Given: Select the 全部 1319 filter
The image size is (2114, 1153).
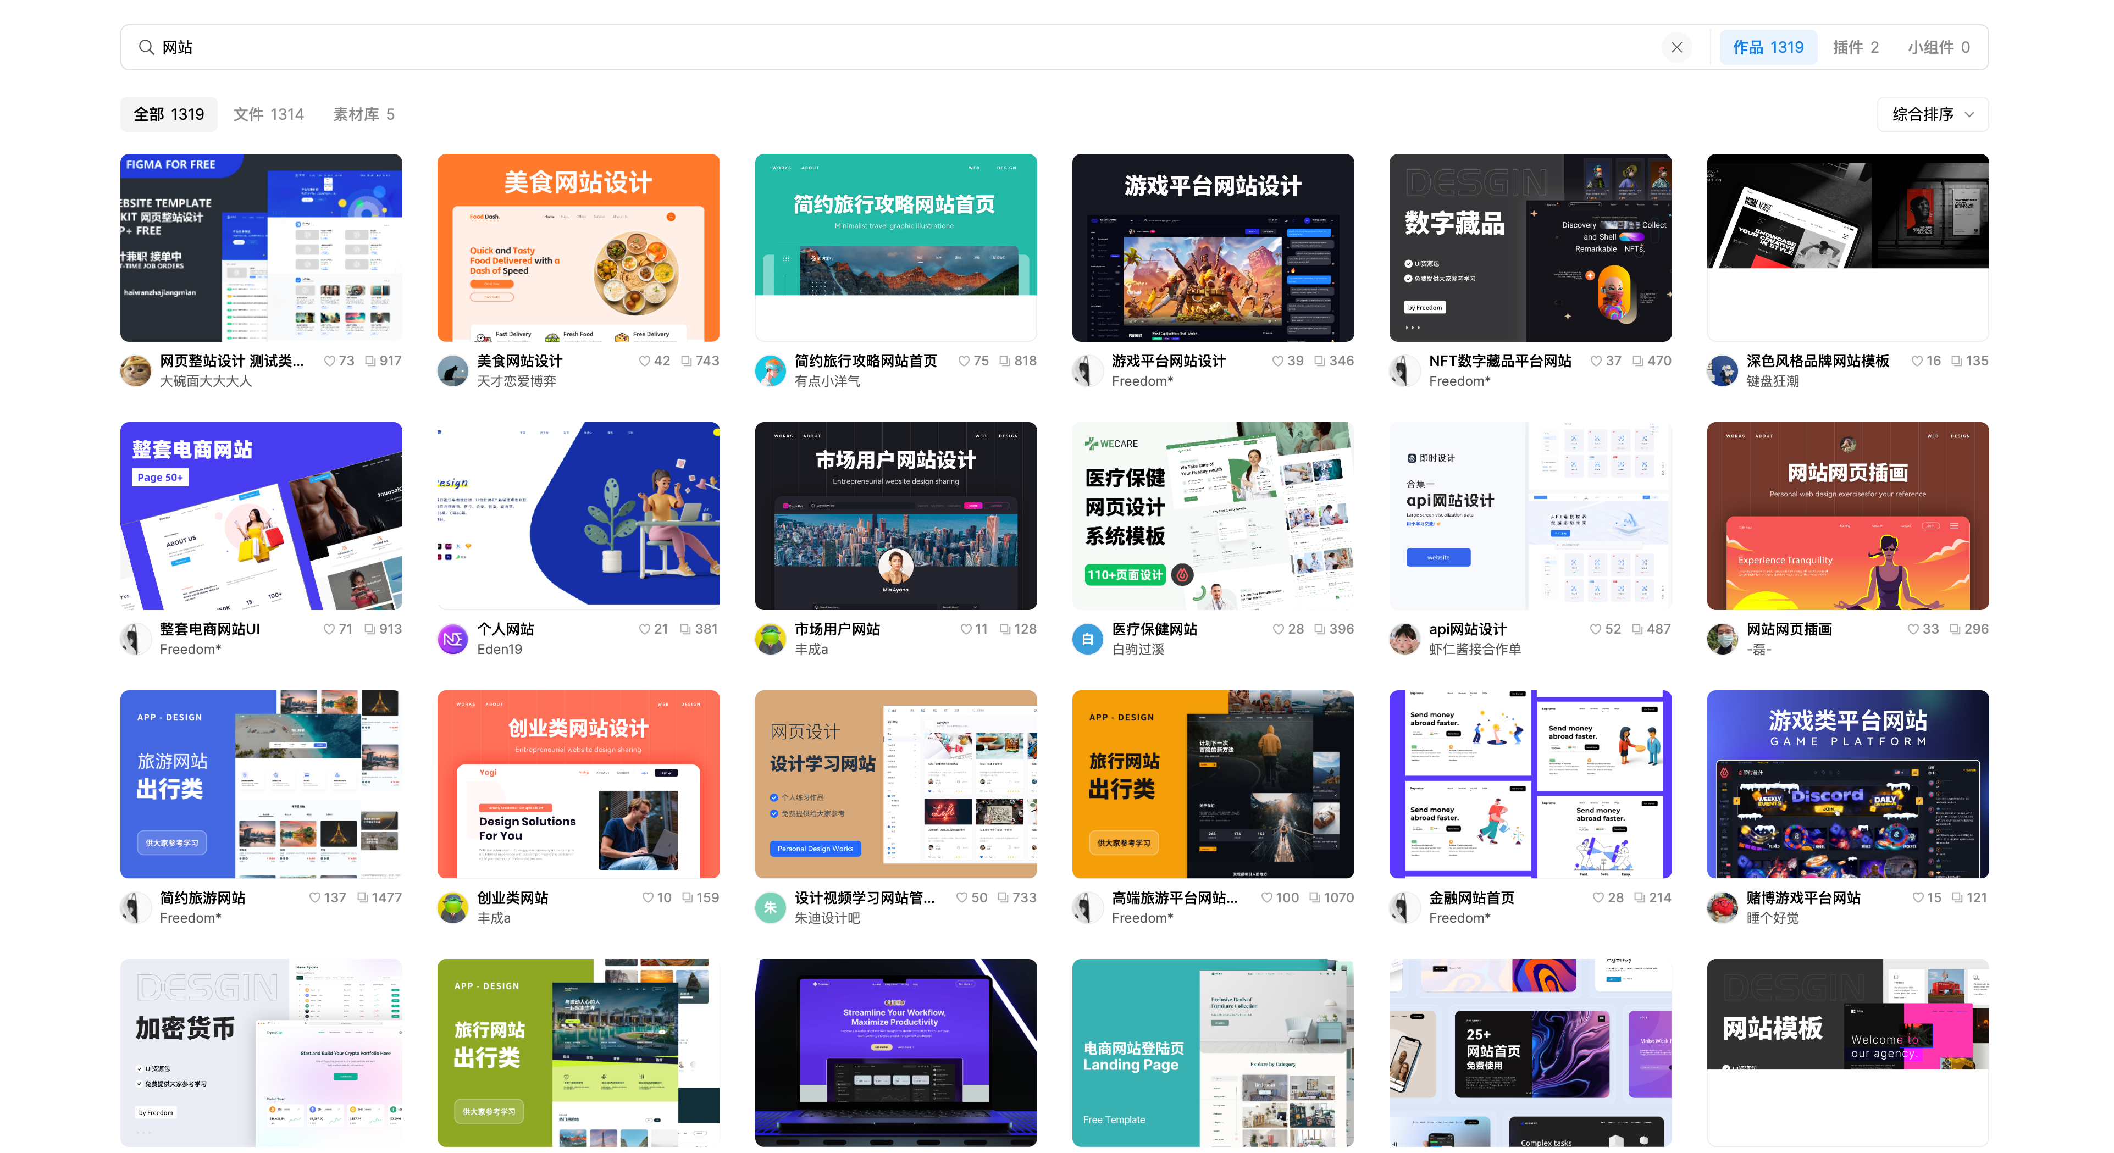Looking at the screenshot, I should (168, 114).
